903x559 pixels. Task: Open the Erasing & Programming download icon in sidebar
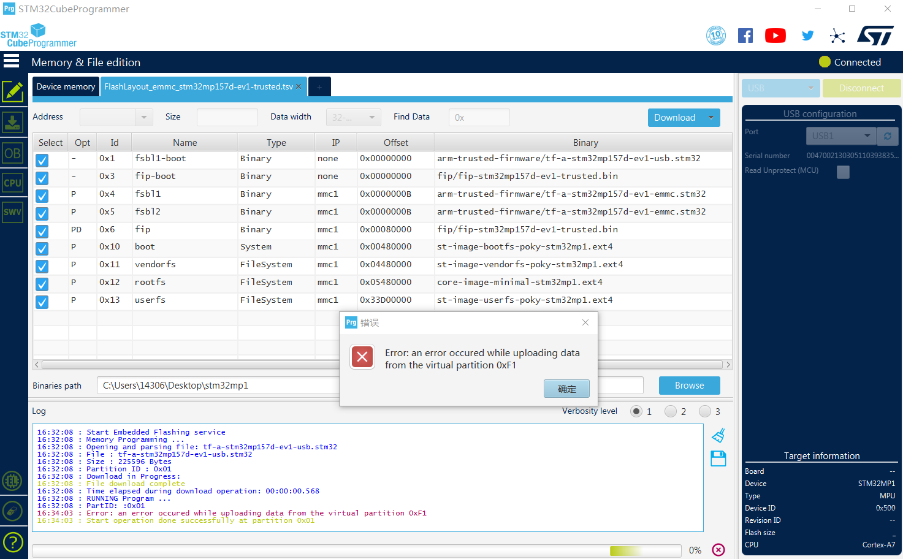(x=13, y=122)
